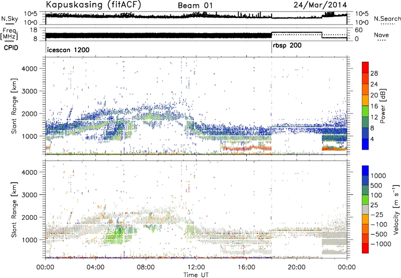
Task: Click the right-side '60' Nave axis value
Action: [x=359, y=30]
